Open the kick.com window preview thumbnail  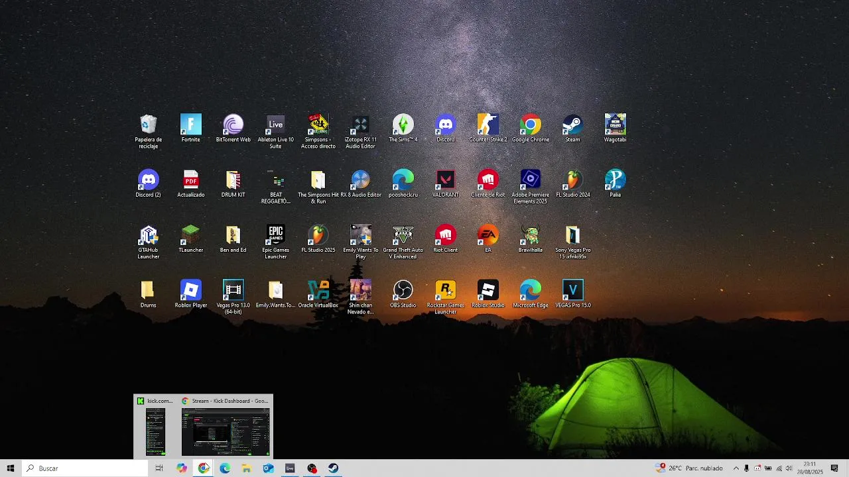(x=155, y=427)
